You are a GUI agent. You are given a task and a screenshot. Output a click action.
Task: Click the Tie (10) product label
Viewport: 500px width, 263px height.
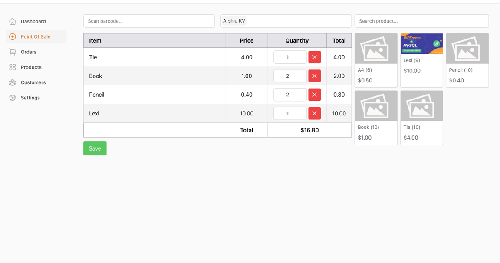click(x=411, y=127)
